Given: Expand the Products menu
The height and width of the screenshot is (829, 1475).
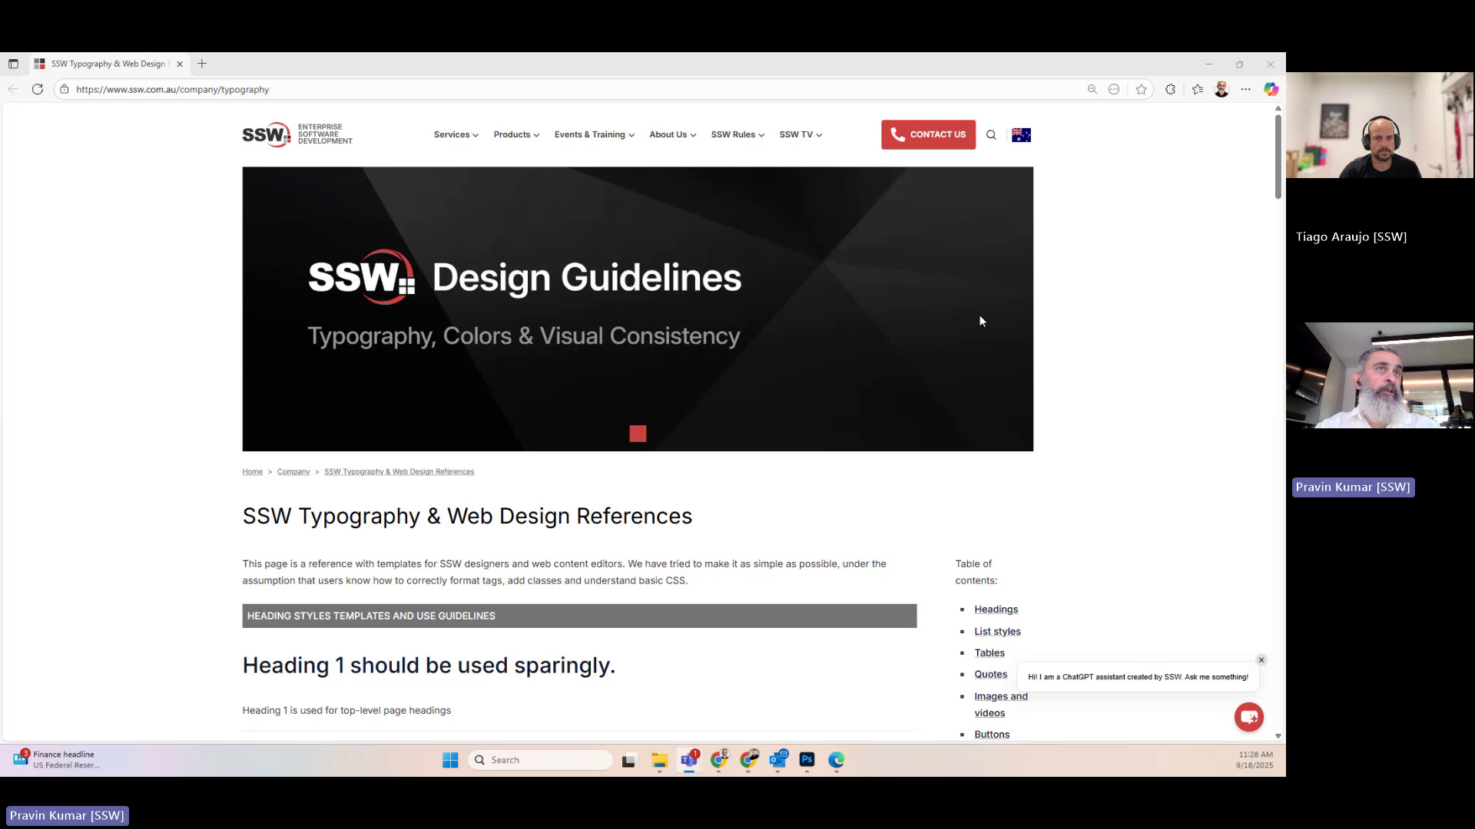Looking at the screenshot, I should point(516,134).
